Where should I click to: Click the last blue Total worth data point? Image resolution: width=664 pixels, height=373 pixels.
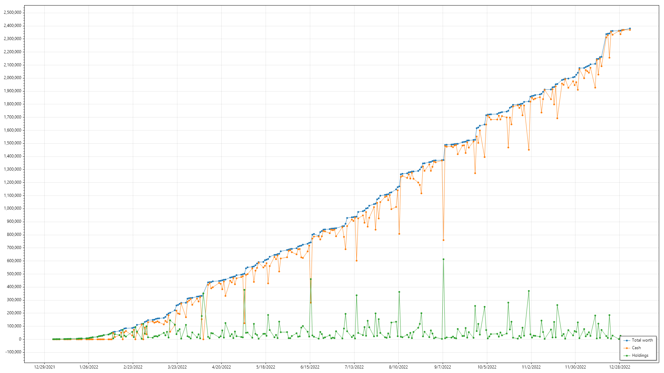coord(630,29)
